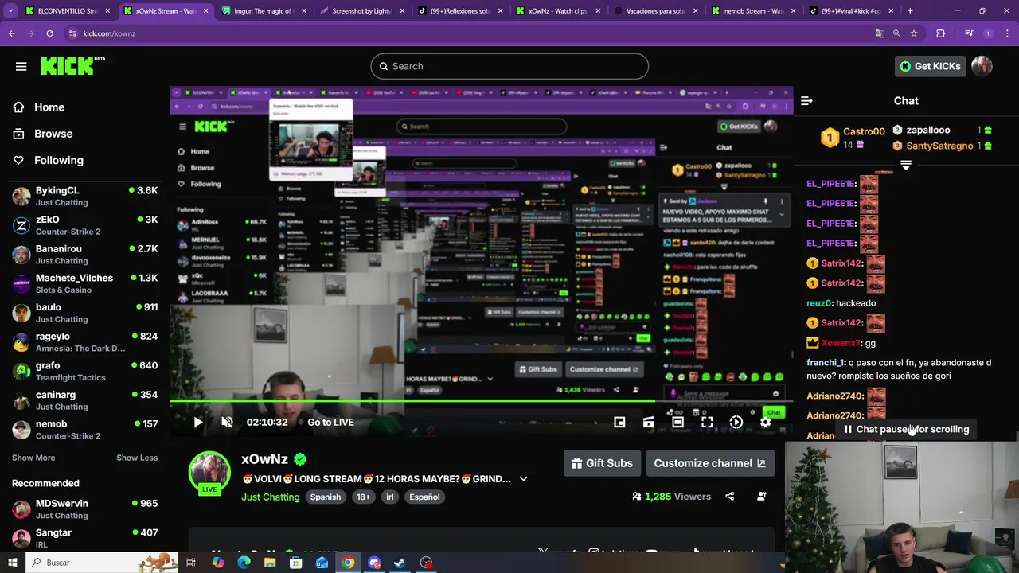The width and height of the screenshot is (1019, 573).
Task: Open zEkO channel in sidebar
Action: click(x=84, y=225)
